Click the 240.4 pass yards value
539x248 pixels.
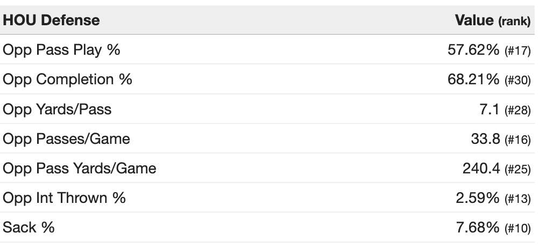pos(481,169)
